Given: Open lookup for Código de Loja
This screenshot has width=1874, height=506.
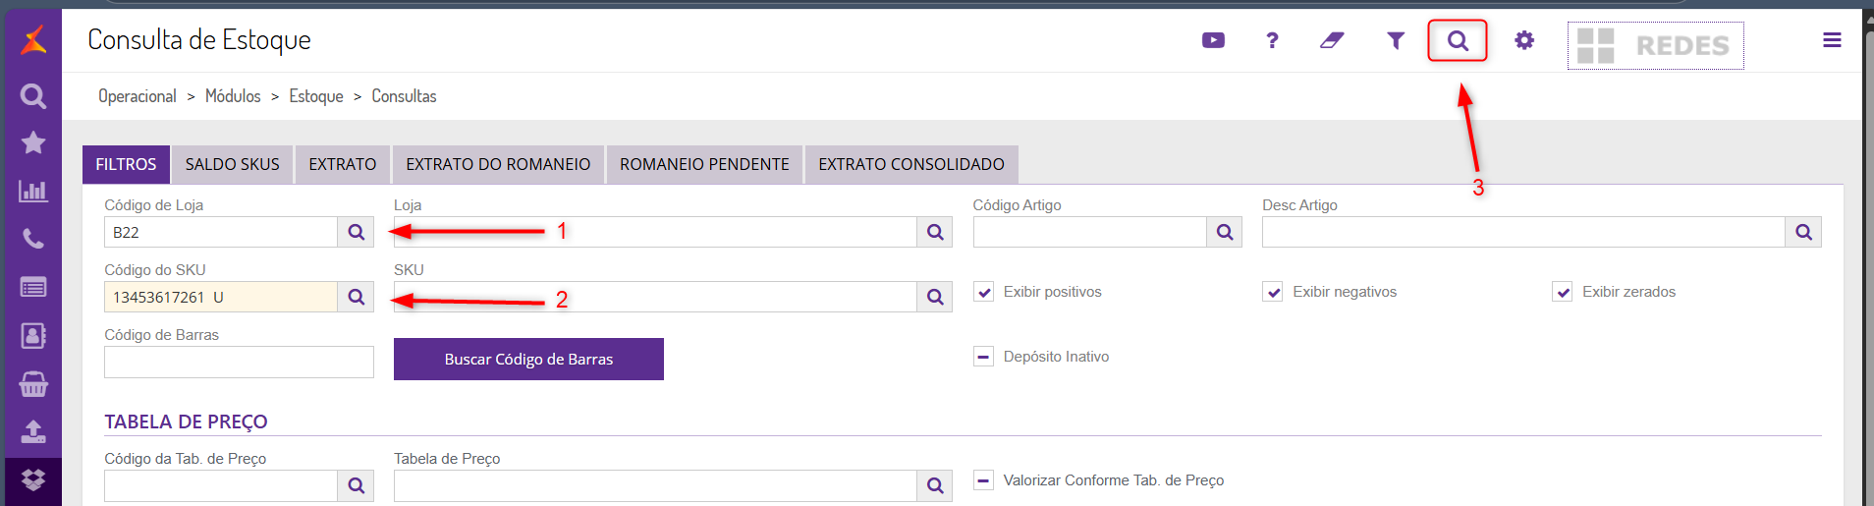Looking at the screenshot, I should tap(356, 232).
